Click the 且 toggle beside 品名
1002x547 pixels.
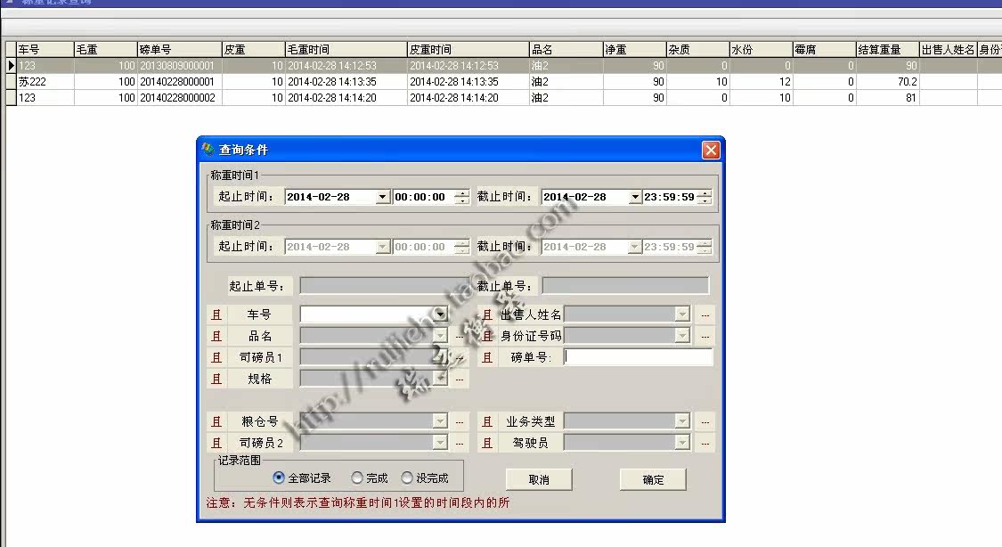point(216,336)
